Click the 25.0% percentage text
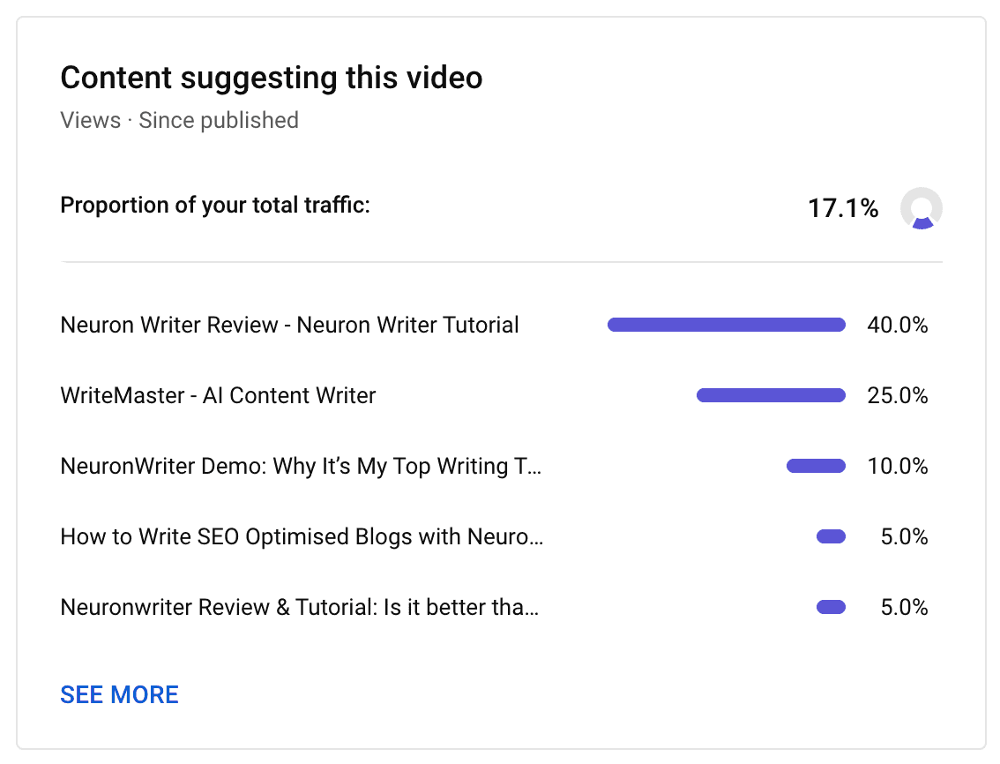Viewport: 1000px width, 764px height. click(898, 395)
